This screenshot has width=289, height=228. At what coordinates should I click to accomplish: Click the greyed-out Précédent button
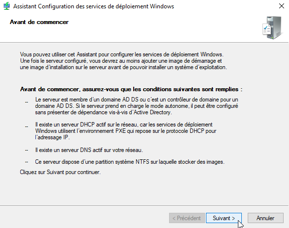click(187, 218)
